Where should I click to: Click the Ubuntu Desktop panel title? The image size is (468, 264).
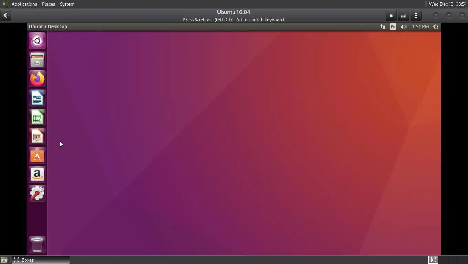(48, 26)
